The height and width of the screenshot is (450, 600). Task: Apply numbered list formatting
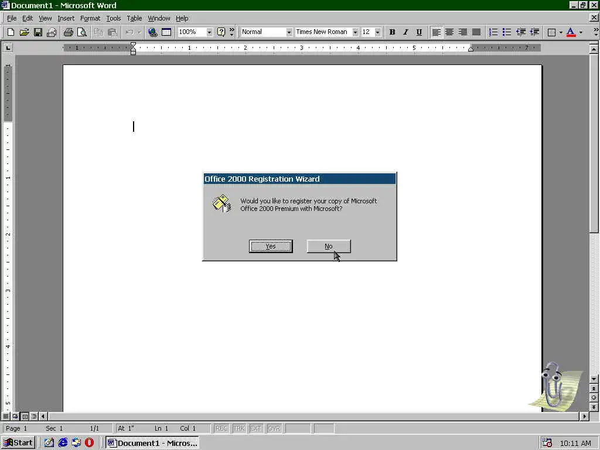(x=493, y=32)
